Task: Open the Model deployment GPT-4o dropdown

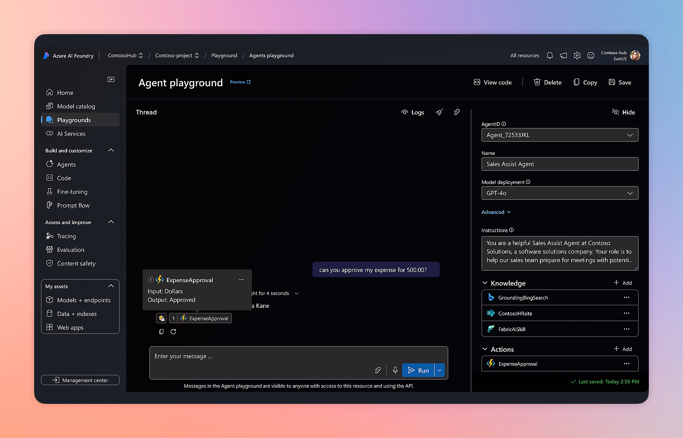Action: 560,193
